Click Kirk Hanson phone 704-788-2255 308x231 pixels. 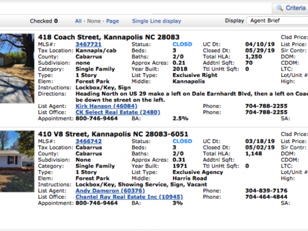(x=266, y=106)
